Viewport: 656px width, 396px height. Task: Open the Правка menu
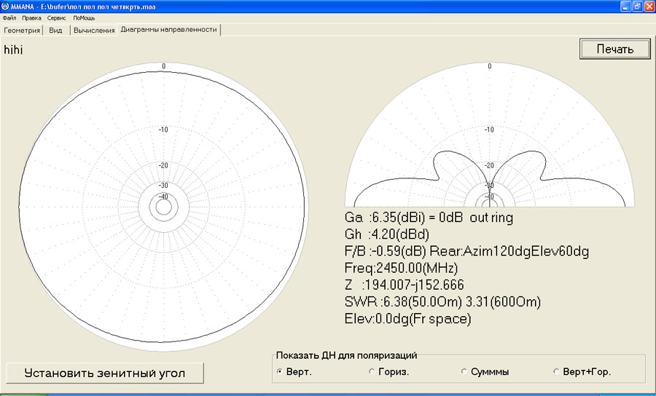(x=32, y=18)
